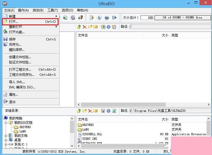The width and height of the screenshot is (212, 155).
Task: Expand the 桌面 tree node
Action: click(x=6, y=140)
